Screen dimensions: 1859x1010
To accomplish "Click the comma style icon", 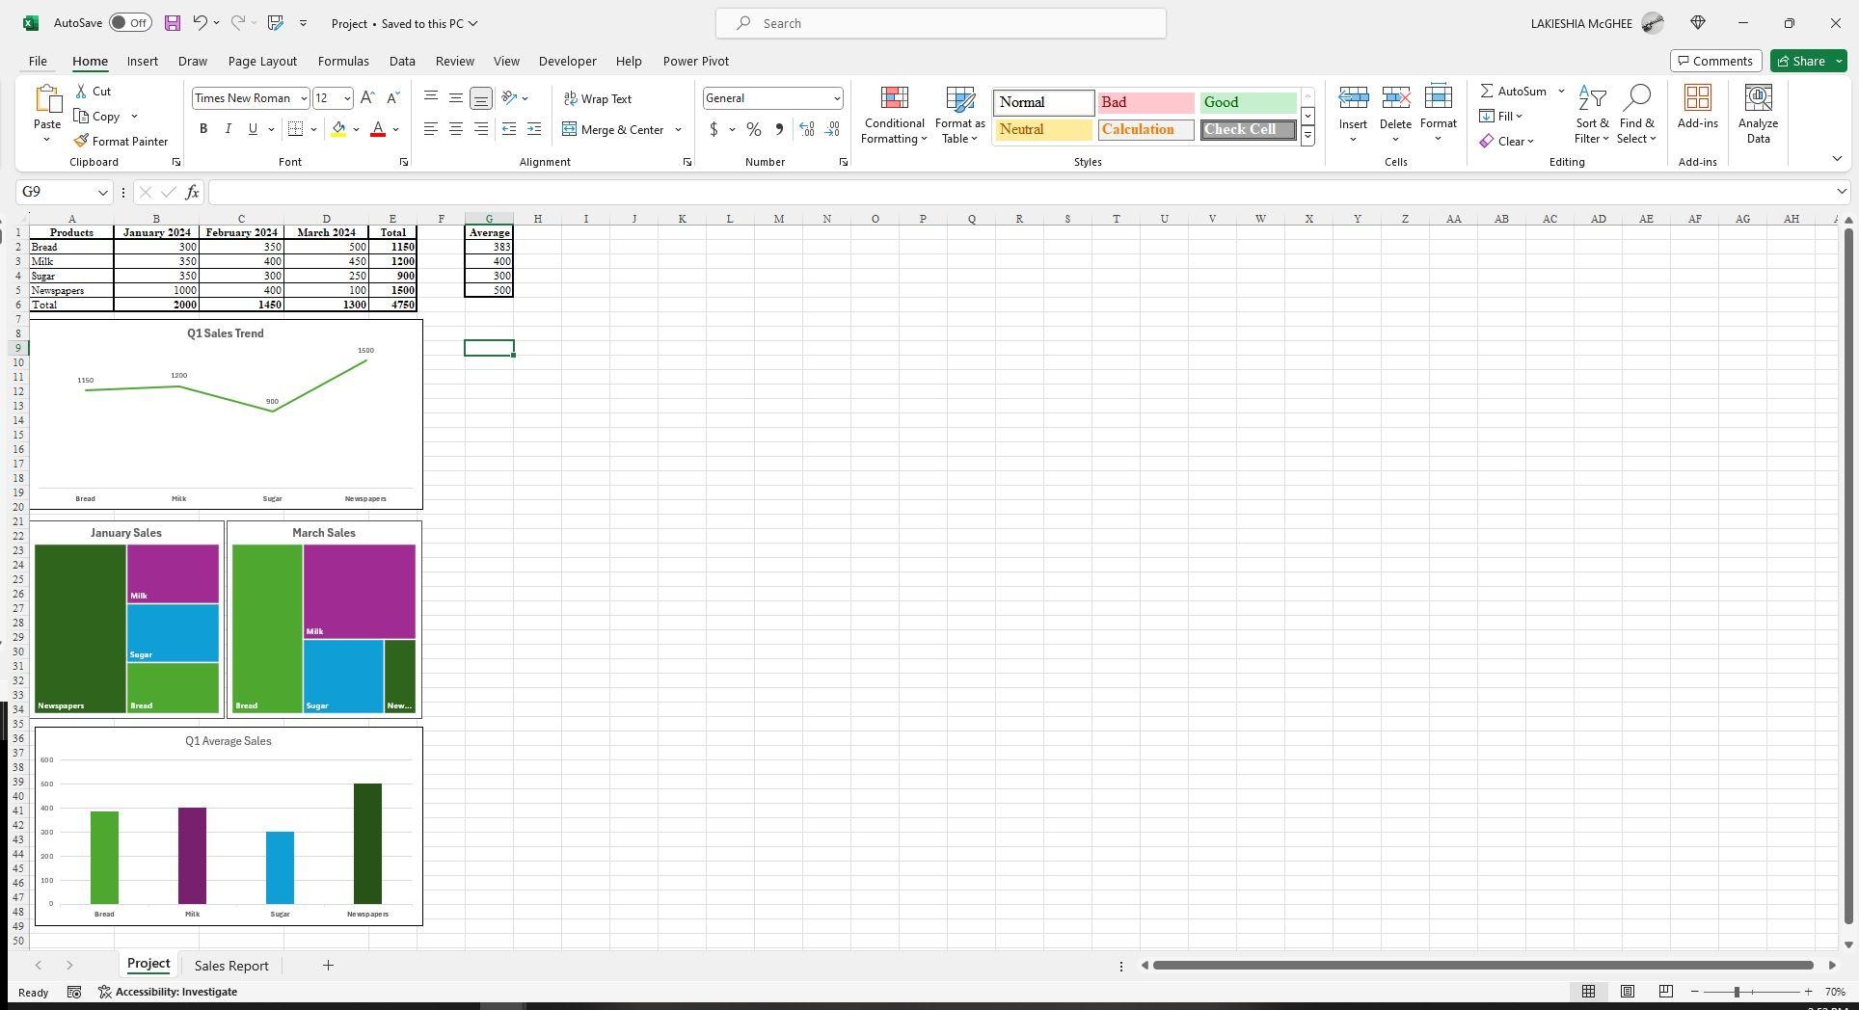I will pyautogui.click(x=779, y=129).
